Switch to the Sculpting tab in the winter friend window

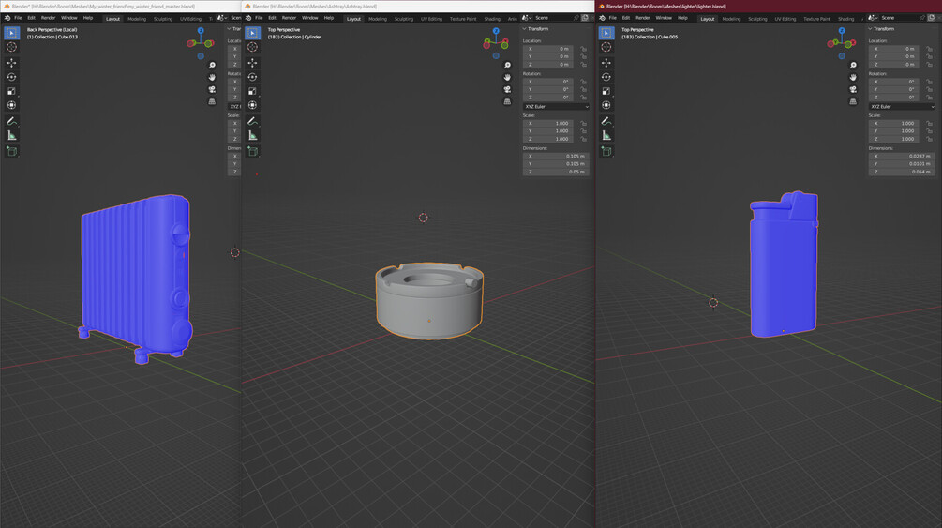click(x=163, y=19)
